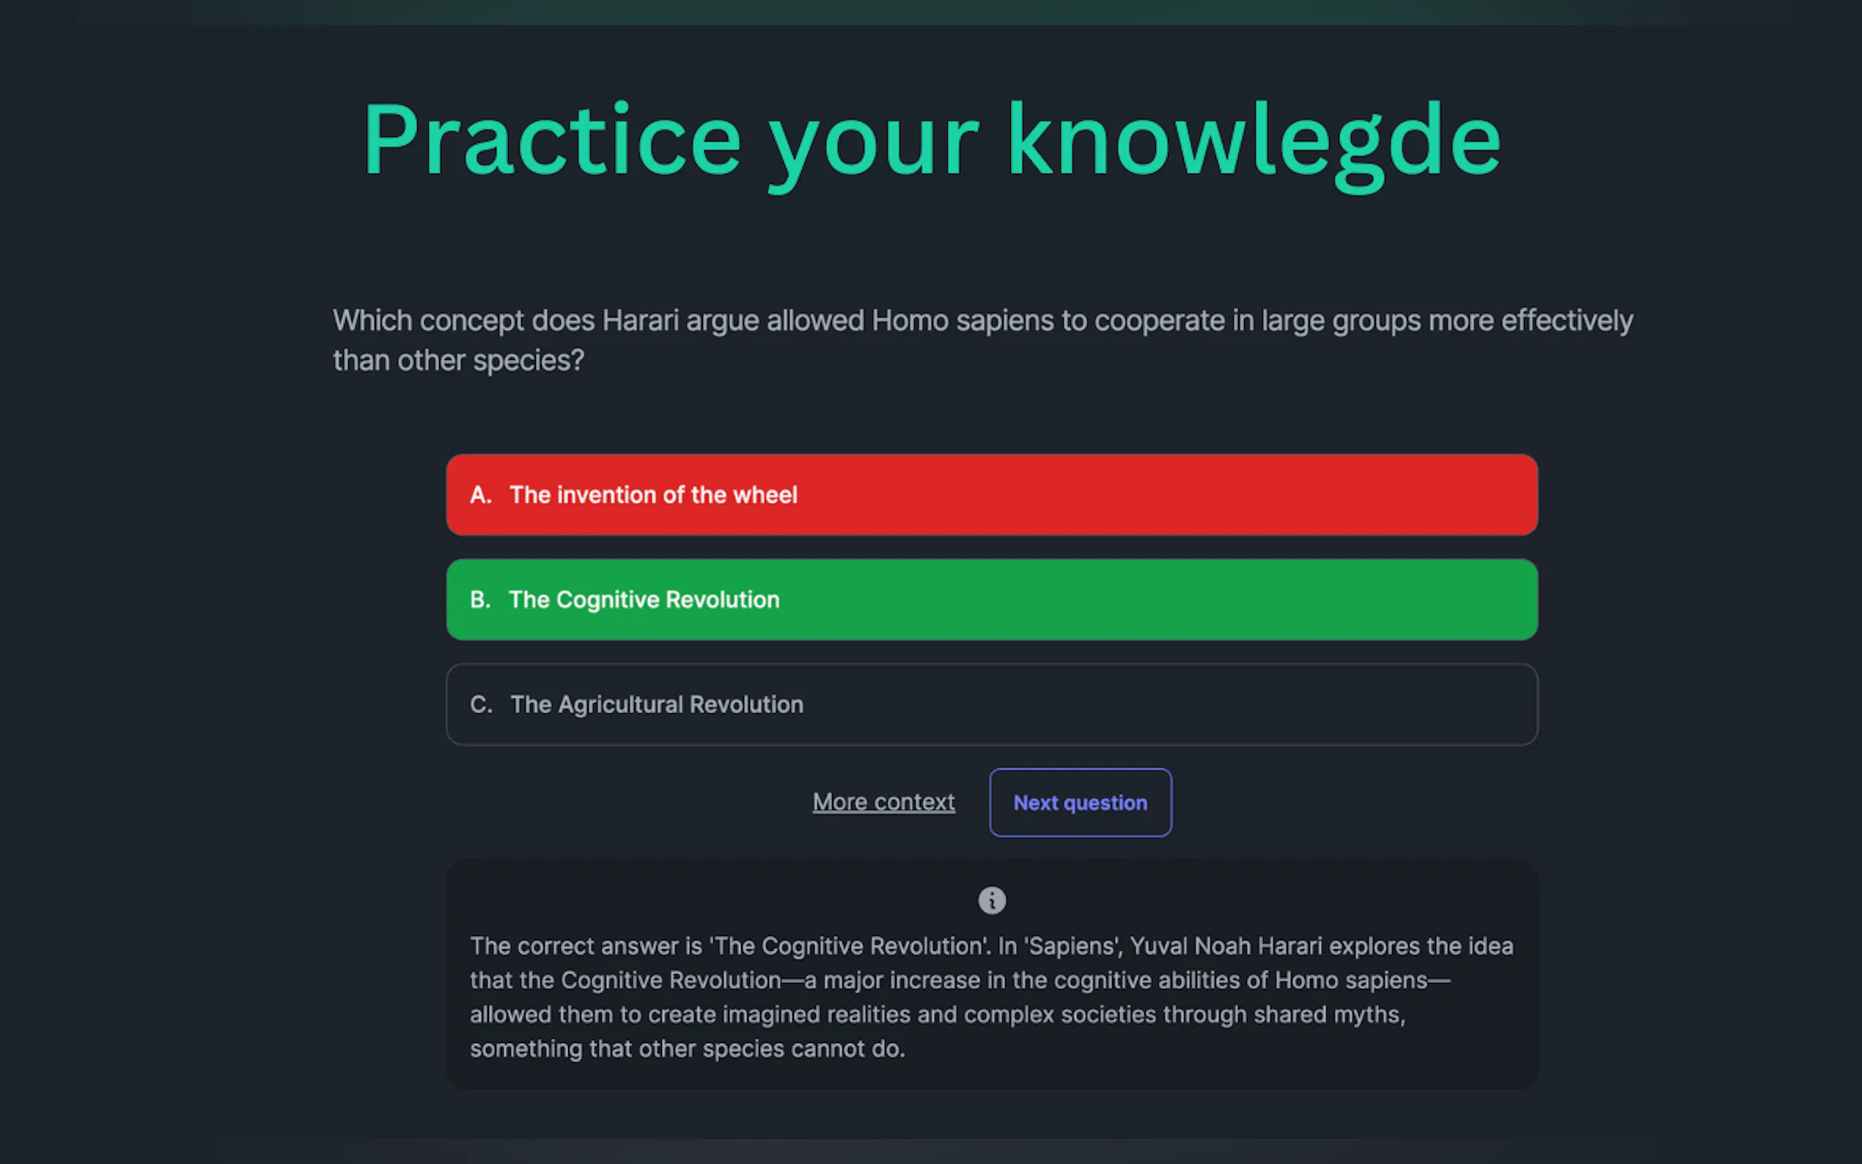Click "something that other species cannot do." line
Image resolution: width=1862 pixels, height=1164 pixels.
687,1048
